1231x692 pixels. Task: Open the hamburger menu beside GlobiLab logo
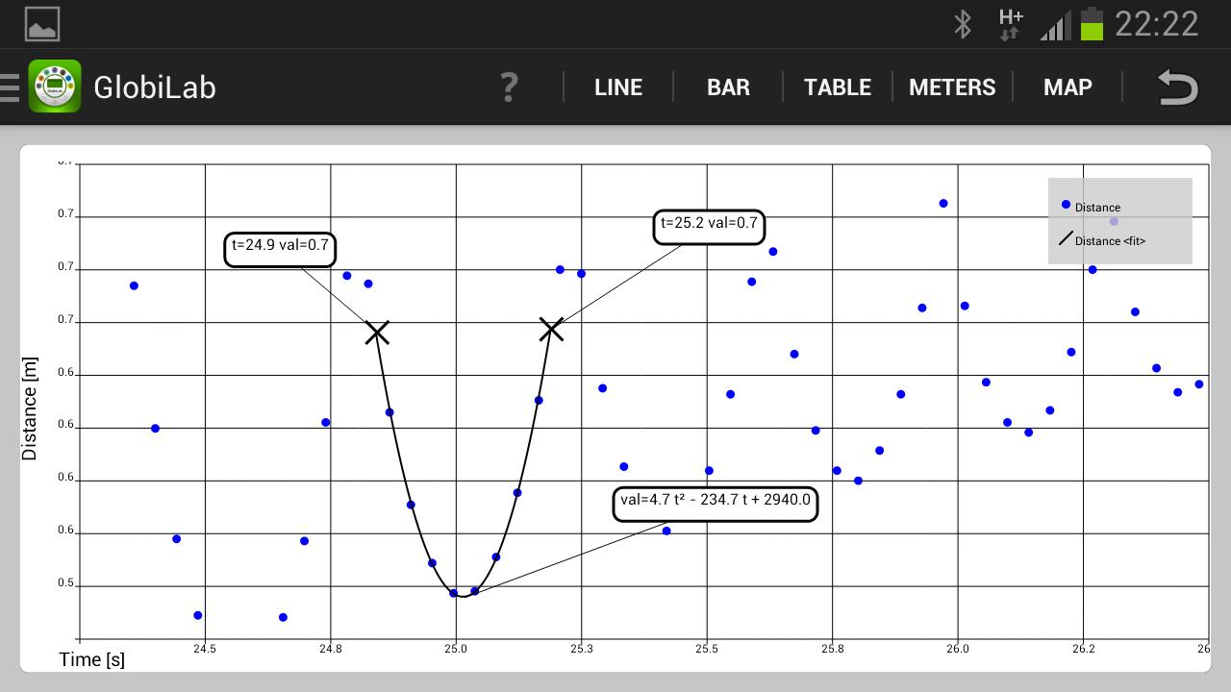(x=10, y=87)
